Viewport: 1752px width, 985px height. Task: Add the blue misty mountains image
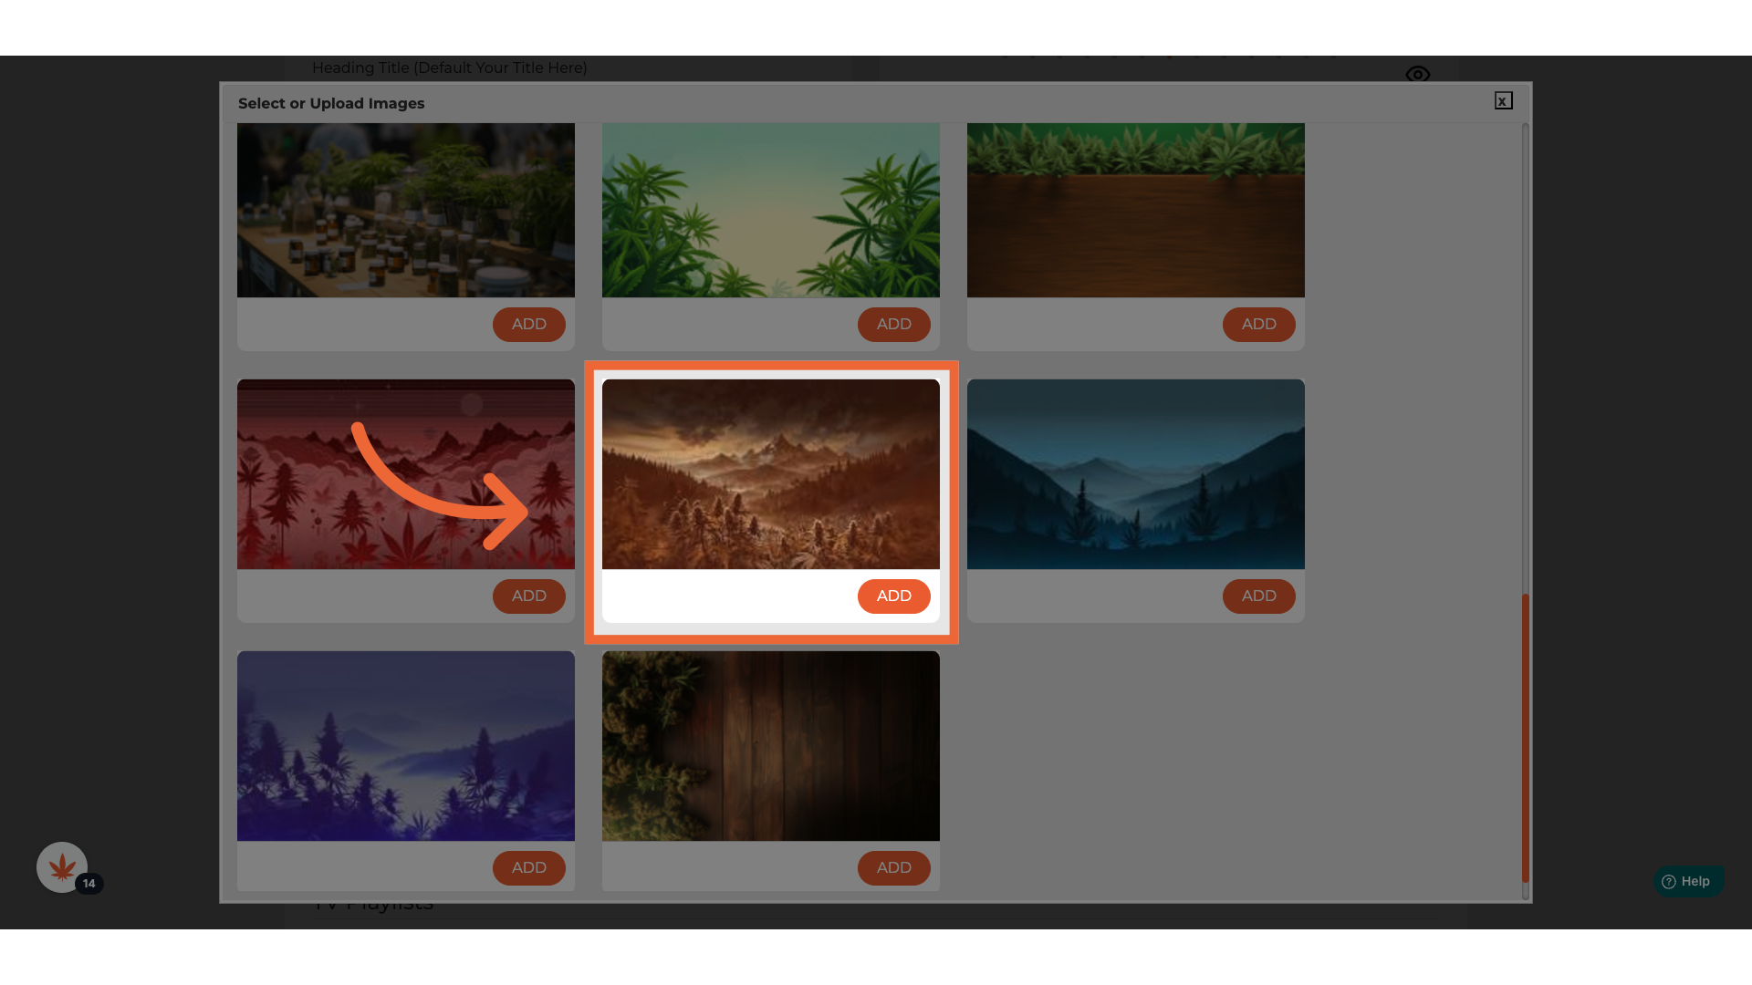(1258, 596)
